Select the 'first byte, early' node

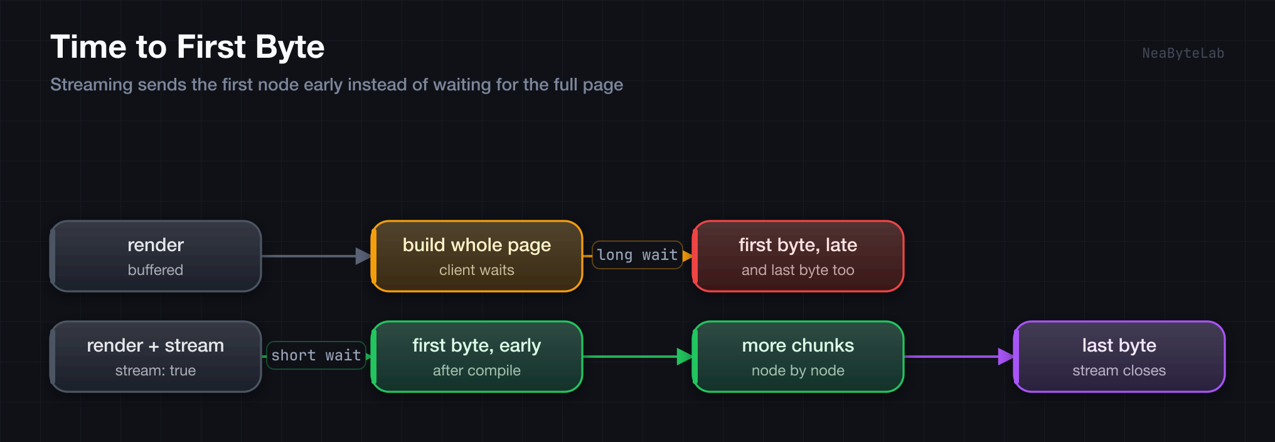[x=477, y=357]
